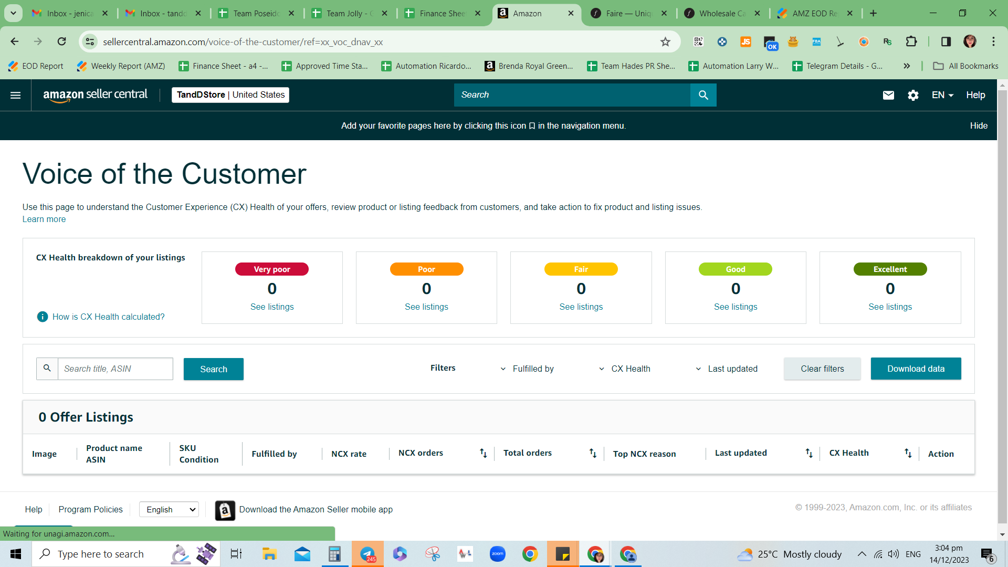The width and height of the screenshot is (1008, 567).
Task: Switch to the Faire tab
Action: coord(628,13)
